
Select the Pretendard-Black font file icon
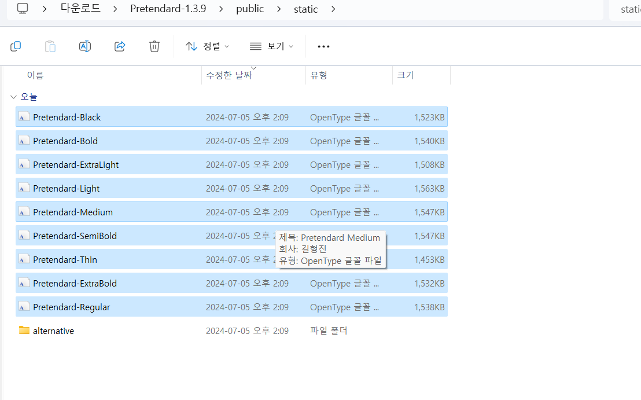pos(24,117)
